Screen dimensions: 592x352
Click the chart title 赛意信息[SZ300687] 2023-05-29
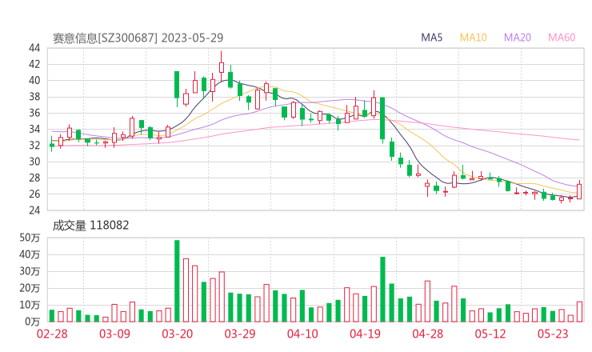[x=138, y=38]
